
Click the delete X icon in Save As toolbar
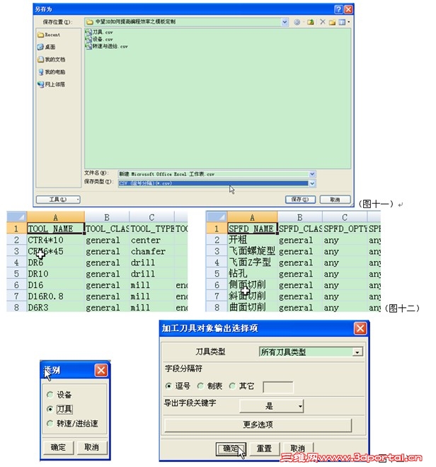[x=323, y=22]
